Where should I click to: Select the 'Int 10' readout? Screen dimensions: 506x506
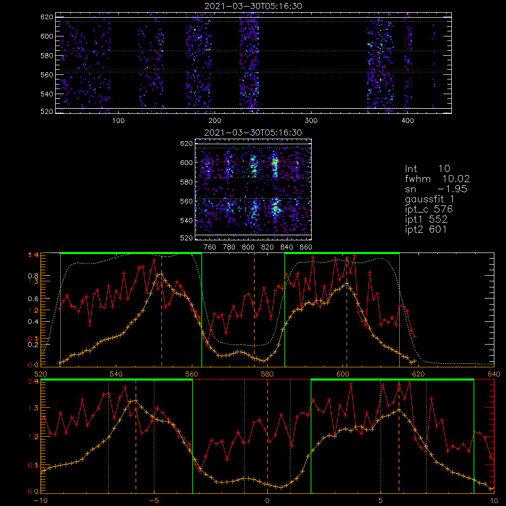click(427, 168)
